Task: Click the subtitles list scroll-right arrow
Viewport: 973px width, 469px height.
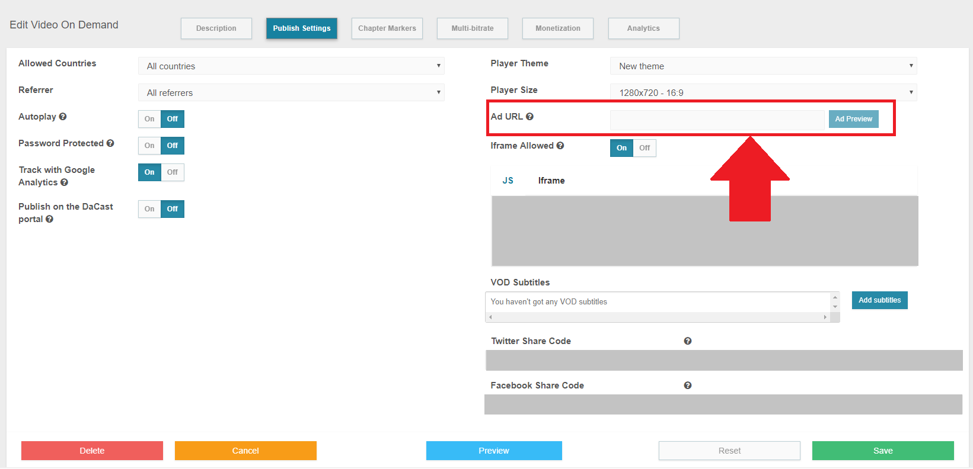Action: pyautogui.click(x=825, y=317)
